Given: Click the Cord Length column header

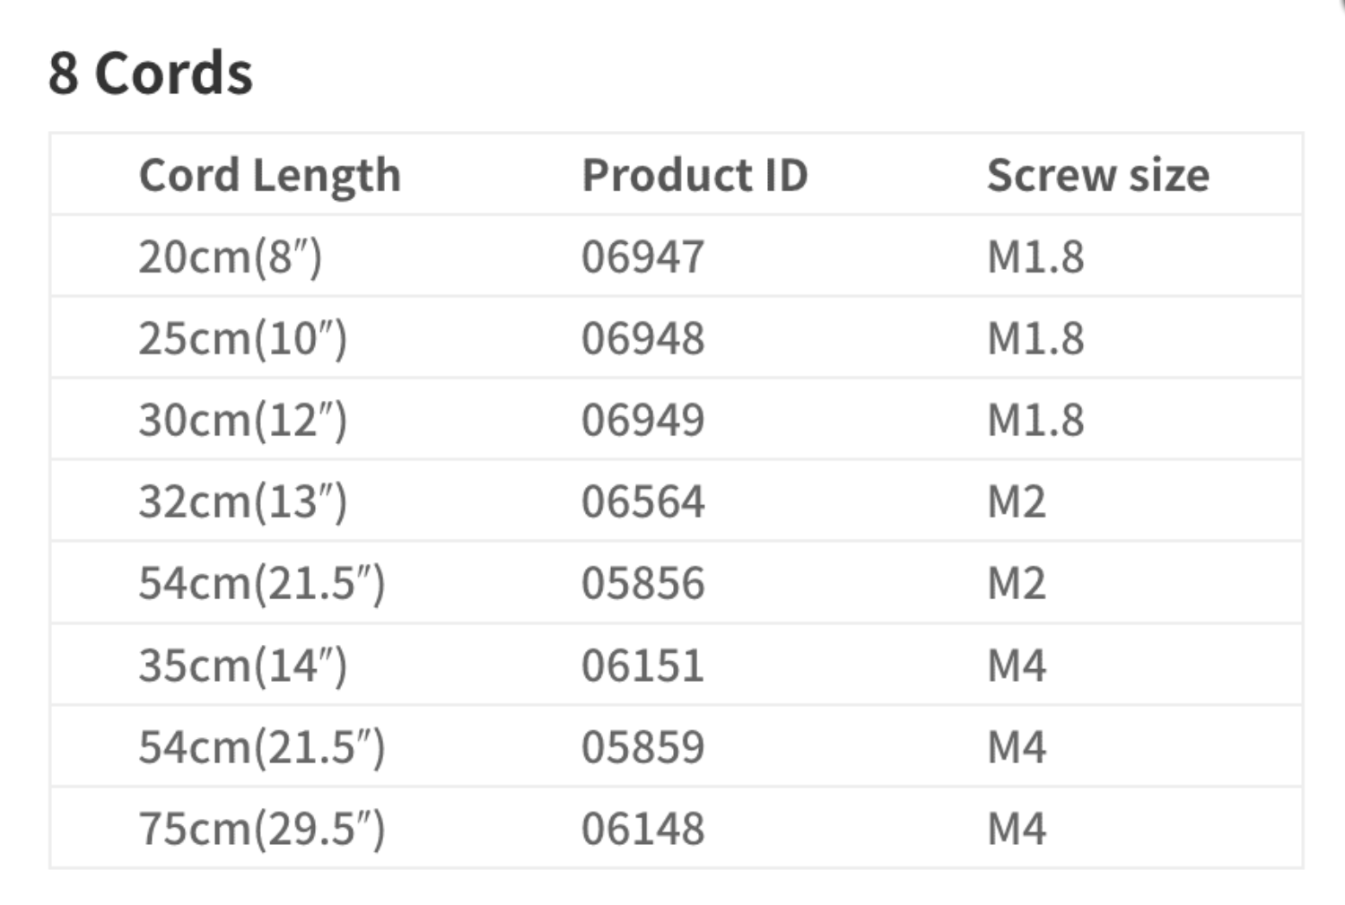Looking at the screenshot, I should [269, 175].
